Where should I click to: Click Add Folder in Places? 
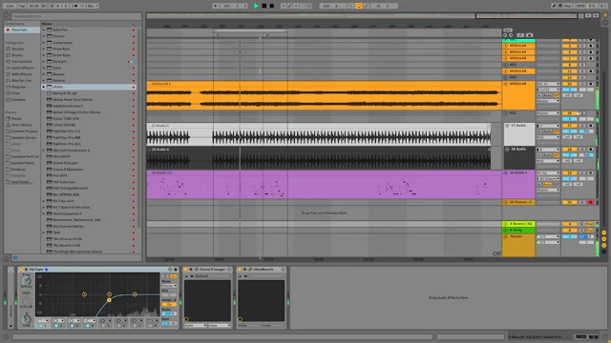pos(22,182)
